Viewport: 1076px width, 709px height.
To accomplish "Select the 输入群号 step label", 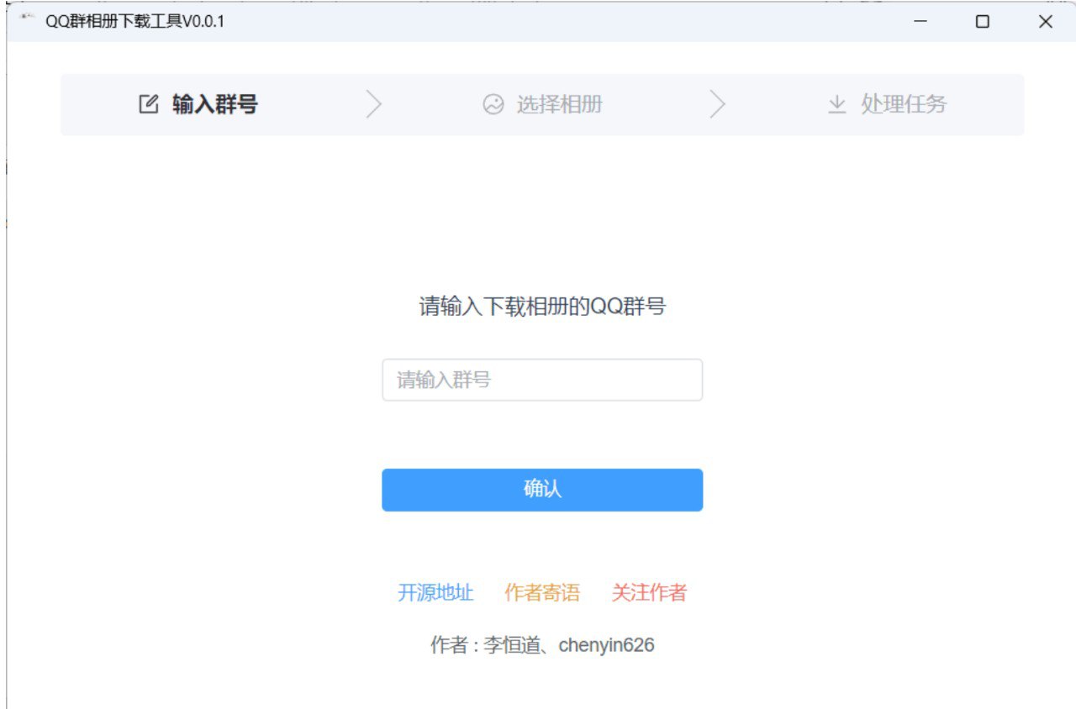I will click(x=215, y=105).
